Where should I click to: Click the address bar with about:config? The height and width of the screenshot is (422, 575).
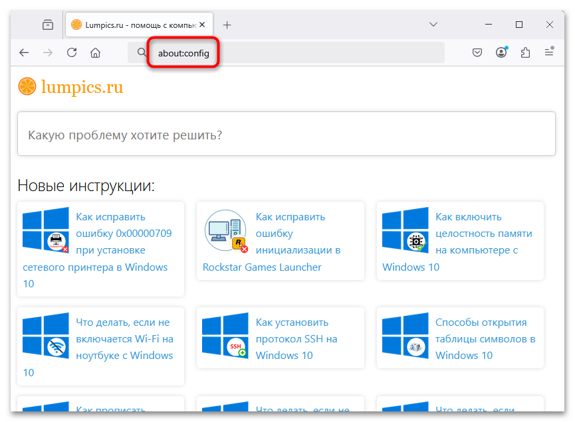(x=286, y=52)
